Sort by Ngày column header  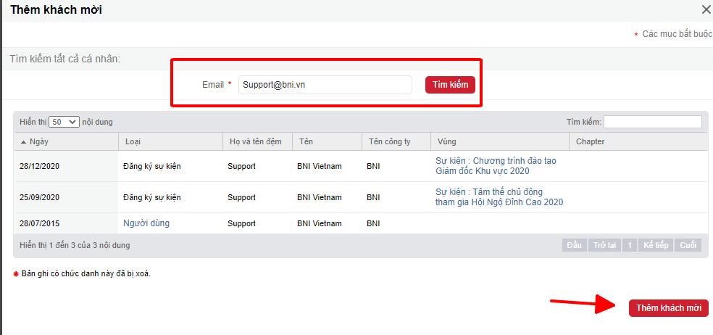(67, 141)
